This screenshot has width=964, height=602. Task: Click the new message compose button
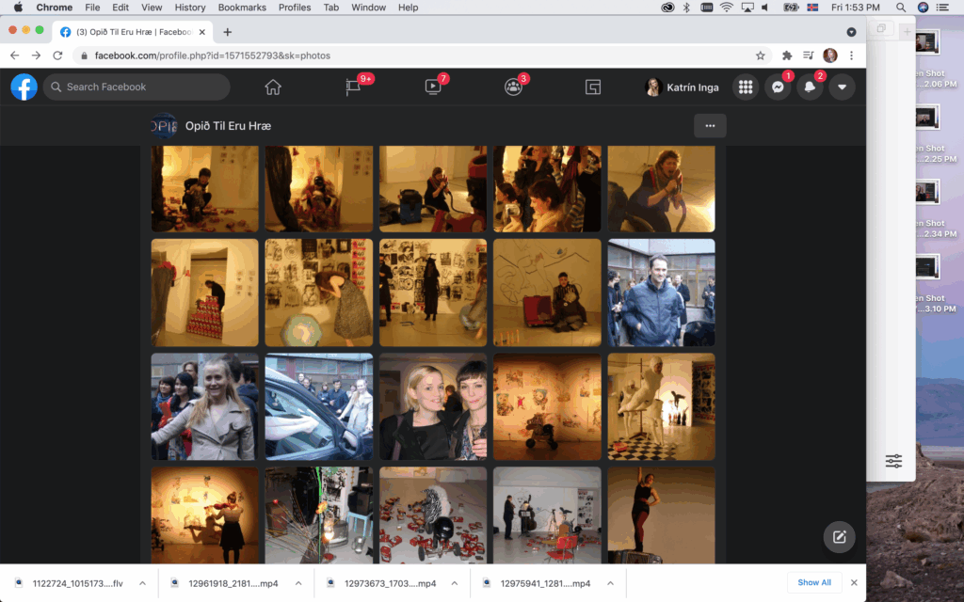(840, 537)
